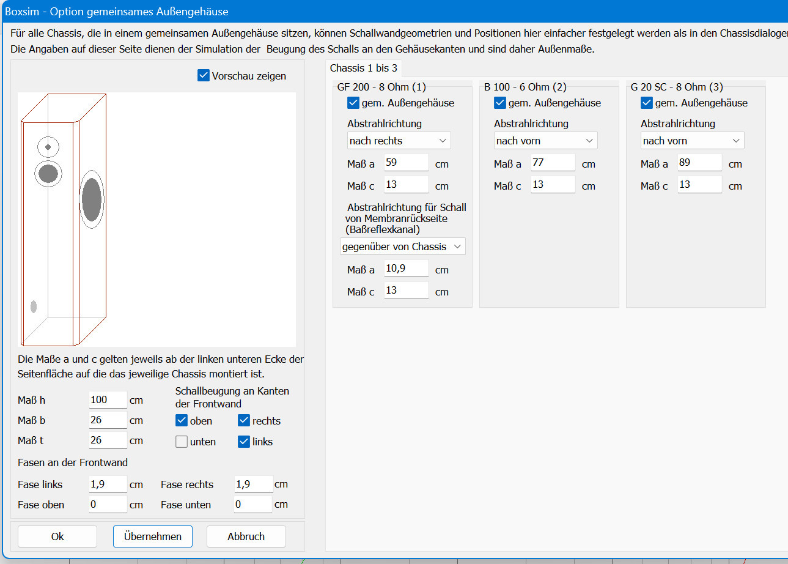Enable the unten edge diffraction checkbox
Image resolution: width=788 pixels, height=564 pixels.
pos(182,442)
